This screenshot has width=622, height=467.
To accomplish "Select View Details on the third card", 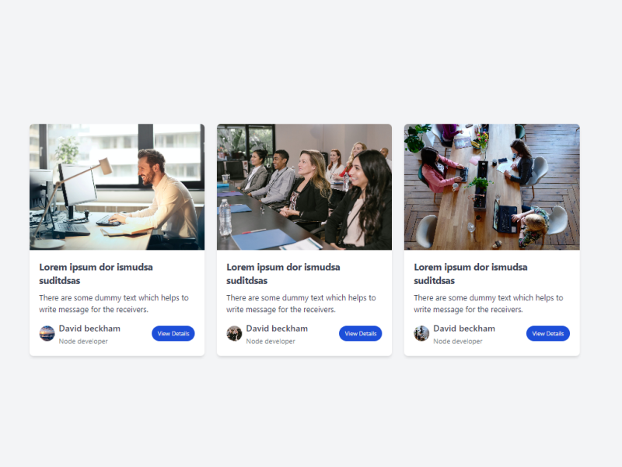I will [x=548, y=334].
